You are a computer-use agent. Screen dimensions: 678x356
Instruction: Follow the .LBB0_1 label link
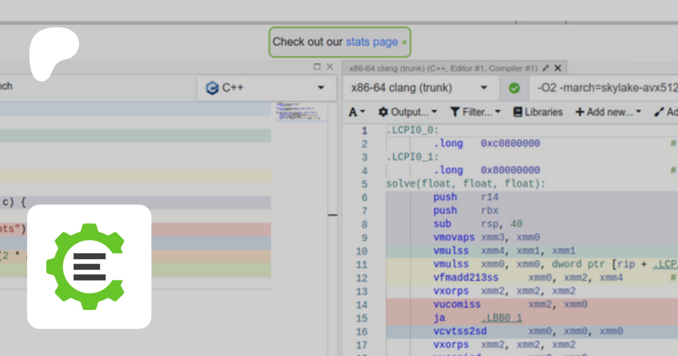[x=501, y=318]
